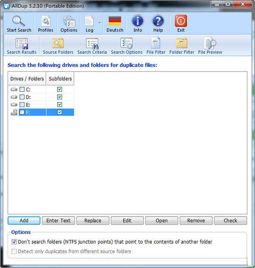Click the Enter Text button
This screenshot has height=268, width=255.
tap(58, 220)
